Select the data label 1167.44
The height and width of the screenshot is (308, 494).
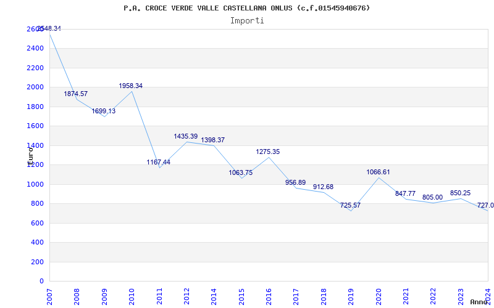(159, 162)
